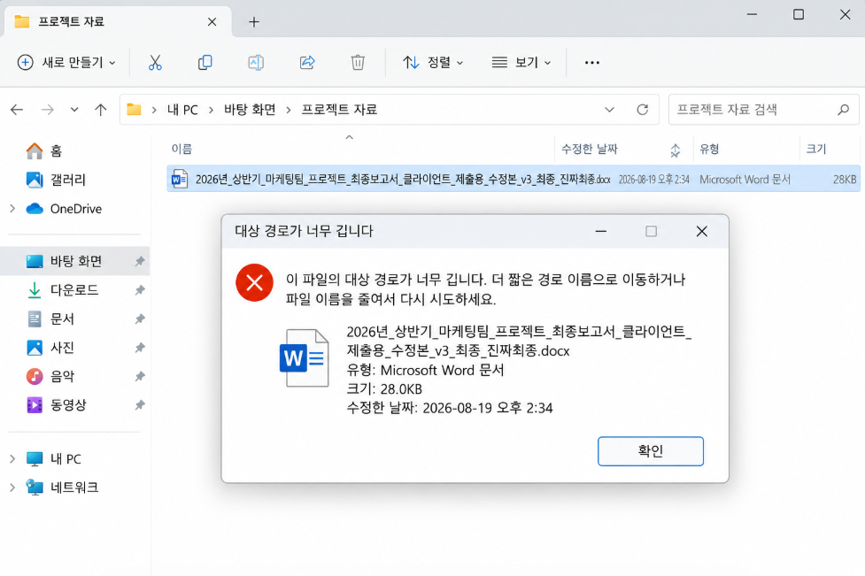This screenshot has height=576, width=865.
Task: Add a new tab with plus button
Action: click(254, 22)
